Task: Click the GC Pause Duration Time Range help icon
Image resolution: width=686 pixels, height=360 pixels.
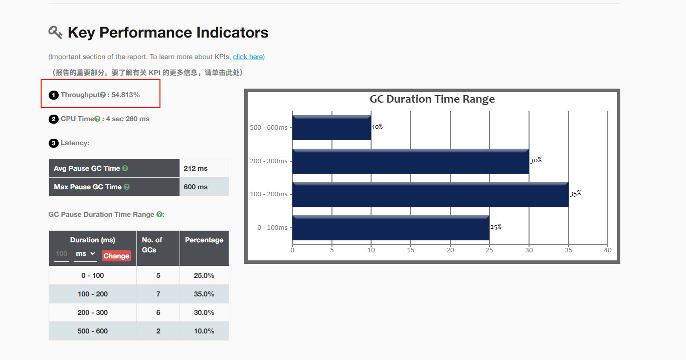Action: click(159, 214)
